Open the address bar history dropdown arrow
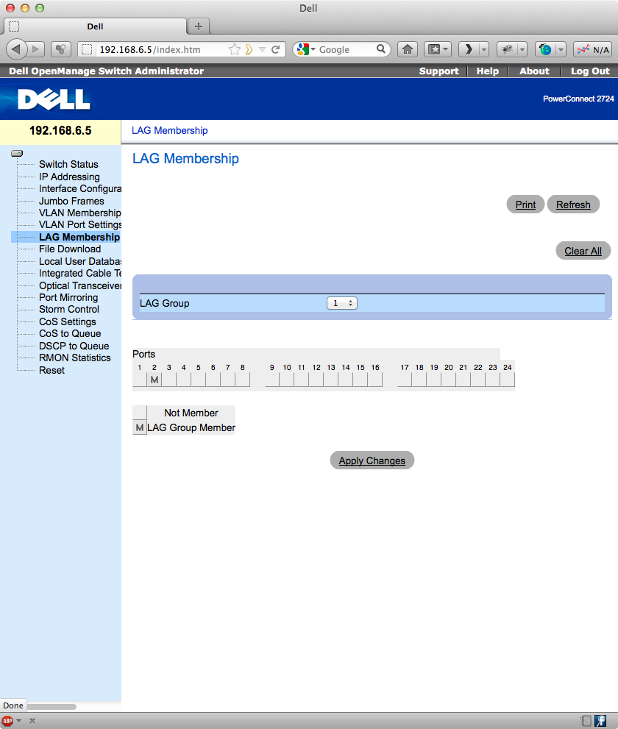Image resolution: width=618 pixels, height=729 pixels. [x=262, y=49]
